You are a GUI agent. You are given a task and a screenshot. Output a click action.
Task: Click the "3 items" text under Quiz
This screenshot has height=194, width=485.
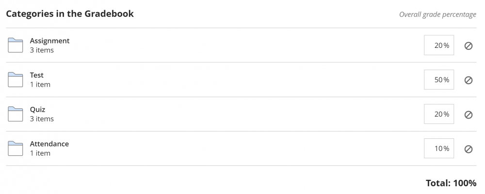(x=42, y=119)
